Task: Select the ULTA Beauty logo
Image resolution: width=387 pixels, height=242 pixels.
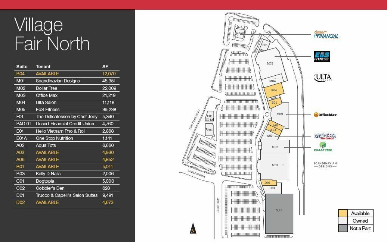Action: [x=323, y=78]
